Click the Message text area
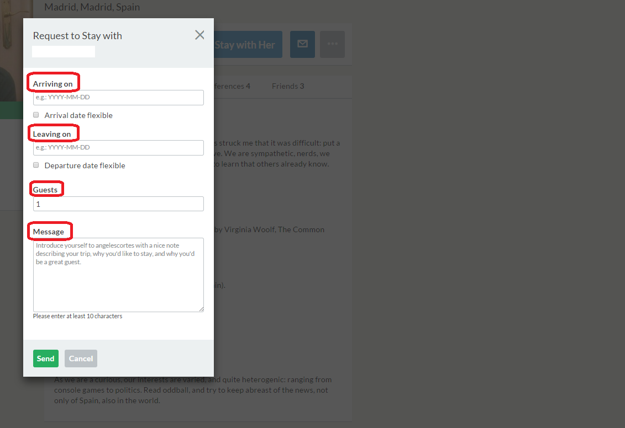Viewport: 625px width, 428px height. [118, 275]
